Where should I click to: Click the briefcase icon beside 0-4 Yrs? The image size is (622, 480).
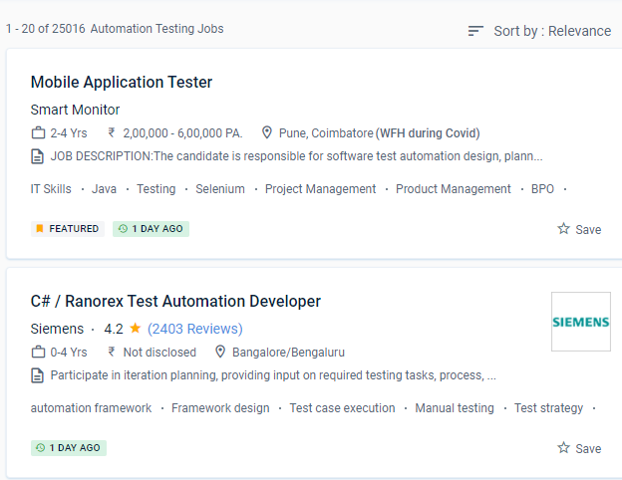(38, 353)
